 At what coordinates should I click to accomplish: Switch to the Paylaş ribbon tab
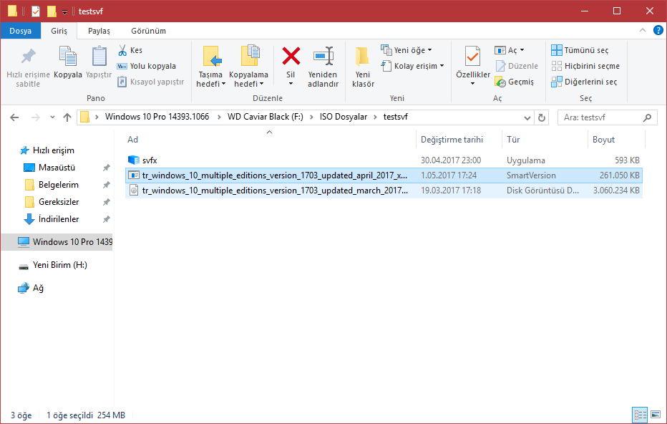(99, 31)
